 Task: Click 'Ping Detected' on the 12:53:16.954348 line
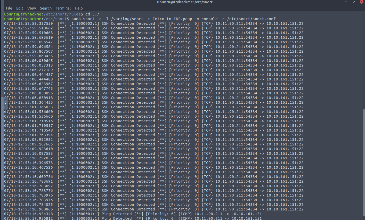click(117, 214)
